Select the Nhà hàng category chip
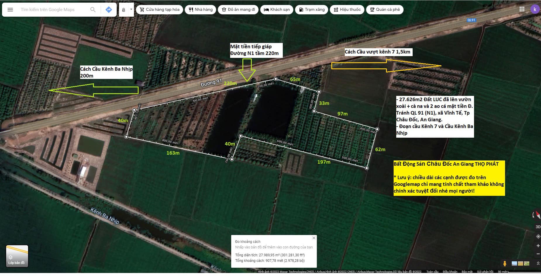541x280 pixels. click(200, 10)
